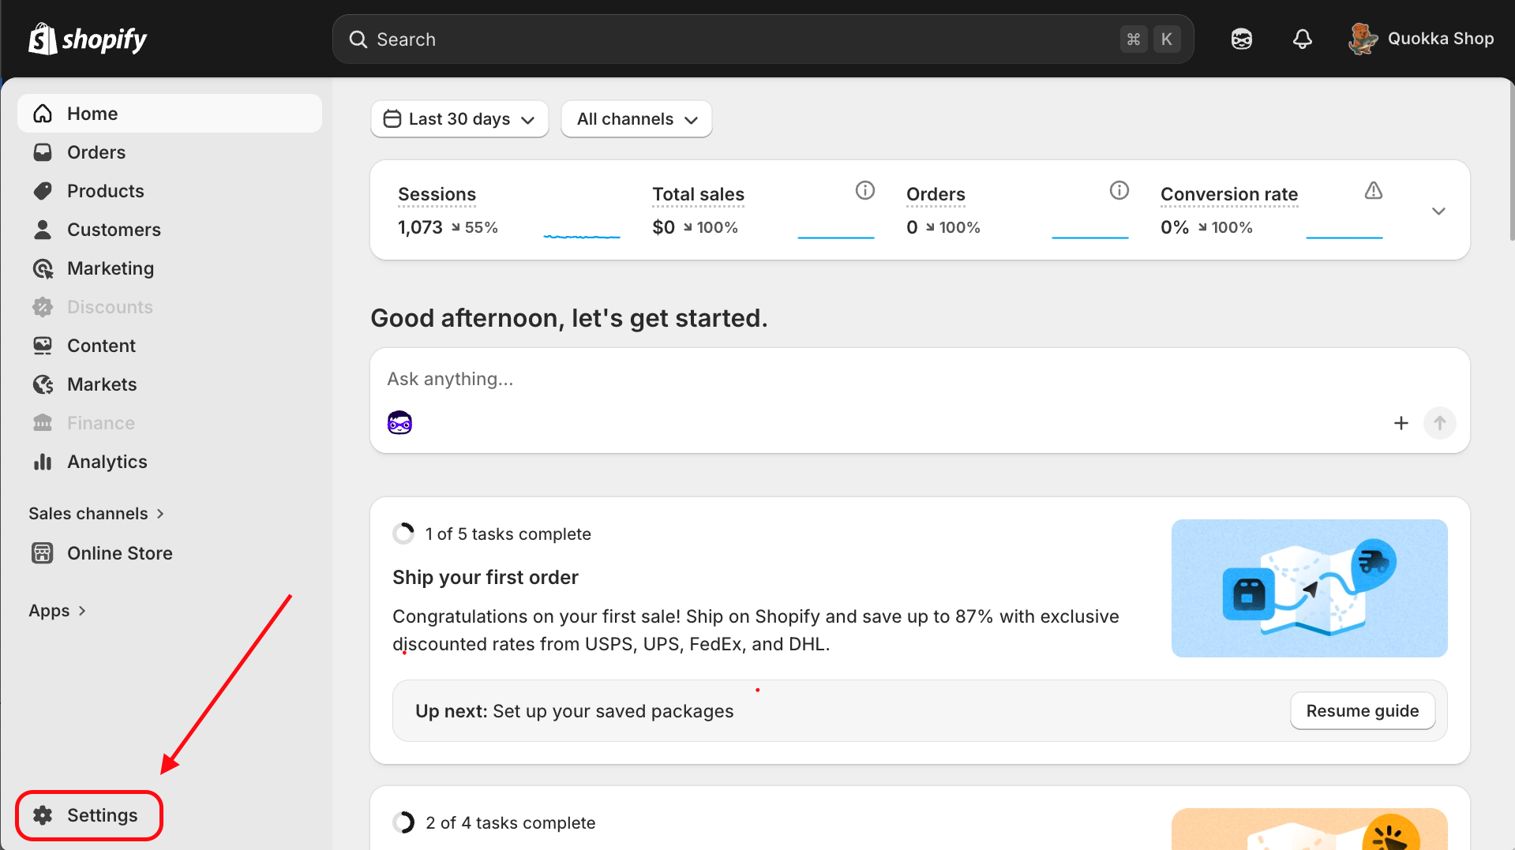Click the 1 of 5 tasks progress ring
Viewport: 1515px width, 850px height.
pos(403,534)
